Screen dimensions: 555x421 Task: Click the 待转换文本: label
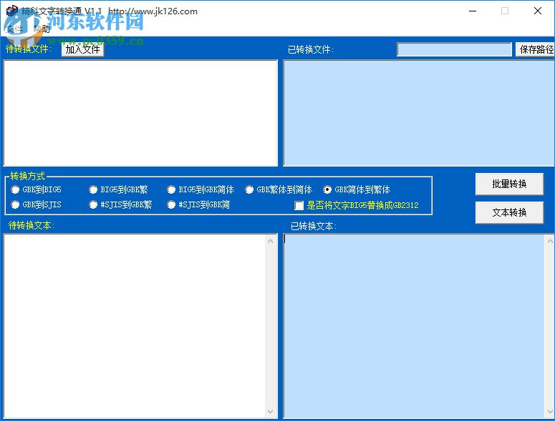coord(31,225)
